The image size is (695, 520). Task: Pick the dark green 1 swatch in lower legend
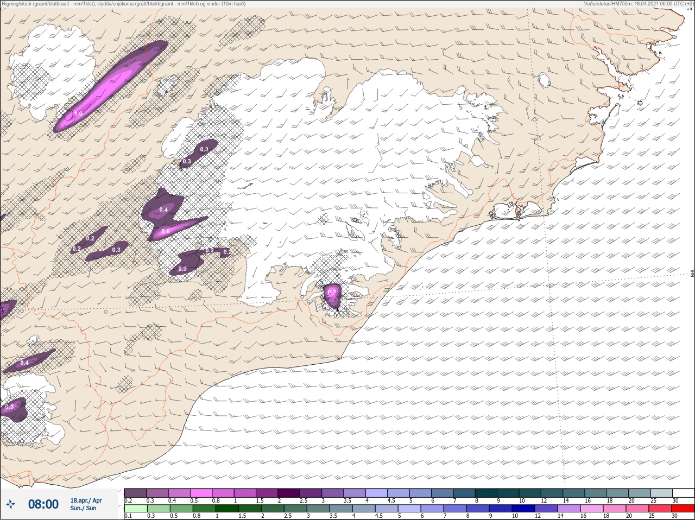click(x=226, y=509)
